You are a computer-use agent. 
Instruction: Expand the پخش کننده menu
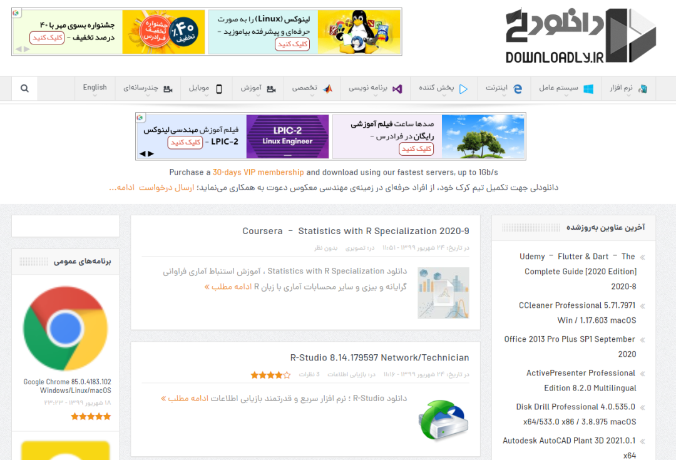(444, 88)
